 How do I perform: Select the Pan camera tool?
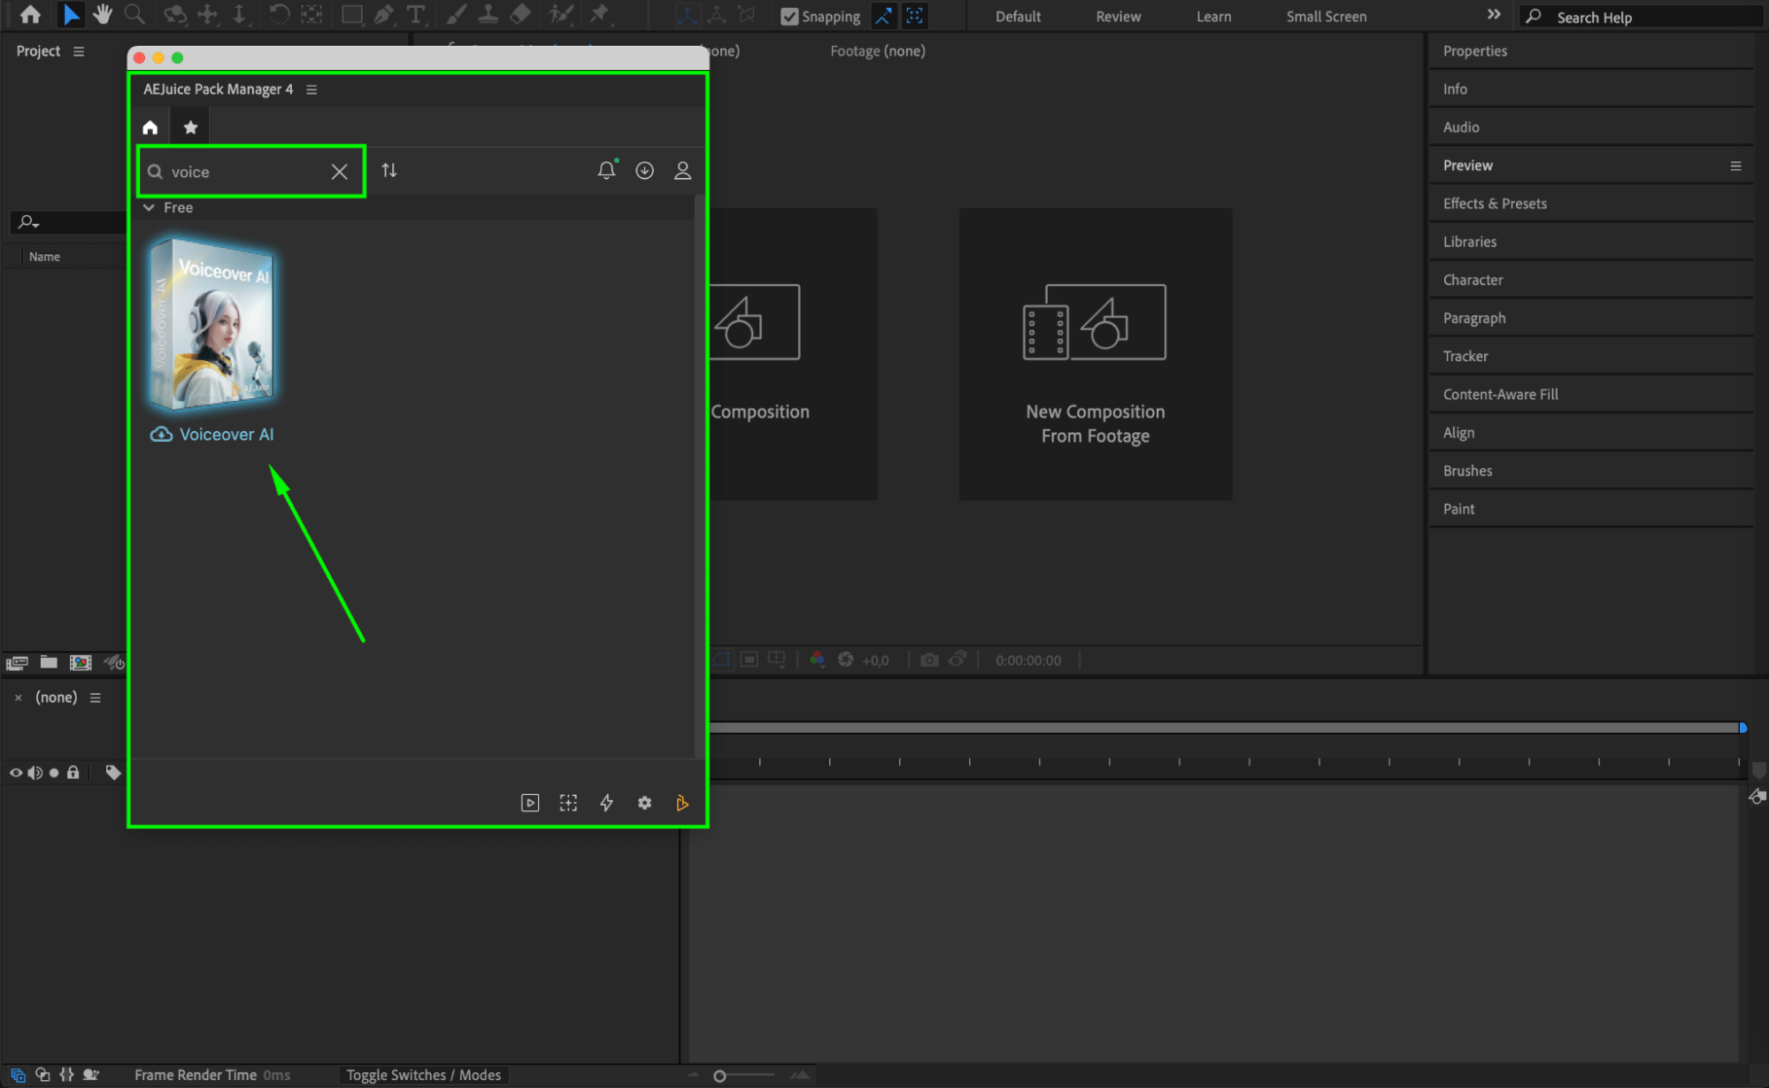coord(208,15)
